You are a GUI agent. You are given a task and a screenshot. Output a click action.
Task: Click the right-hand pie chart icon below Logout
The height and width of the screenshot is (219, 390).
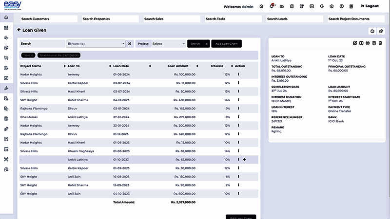tap(381, 31)
